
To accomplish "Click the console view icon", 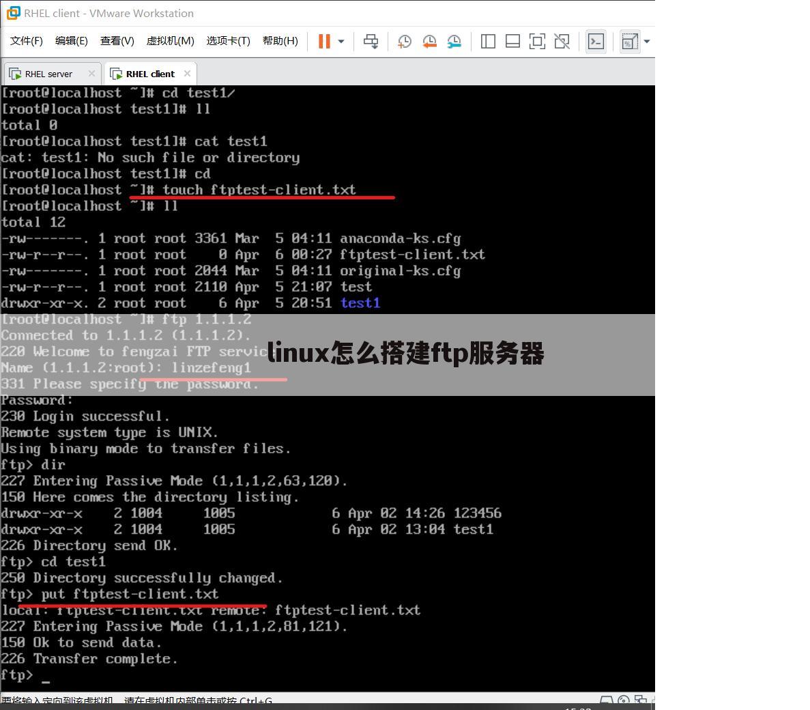I will coord(596,42).
